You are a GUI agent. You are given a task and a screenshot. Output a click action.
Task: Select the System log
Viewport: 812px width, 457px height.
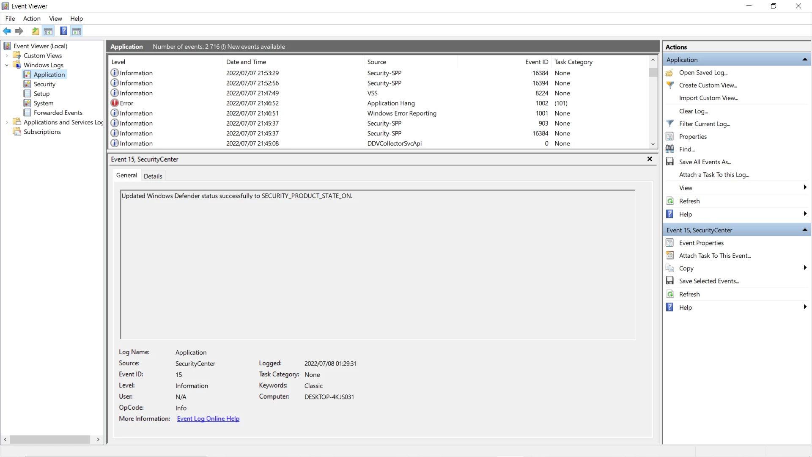[x=44, y=103]
